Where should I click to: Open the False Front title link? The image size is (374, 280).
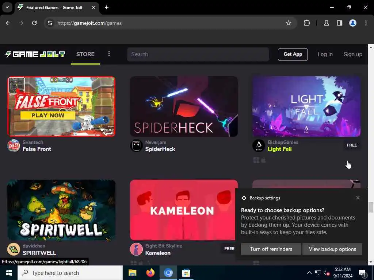(37, 149)
